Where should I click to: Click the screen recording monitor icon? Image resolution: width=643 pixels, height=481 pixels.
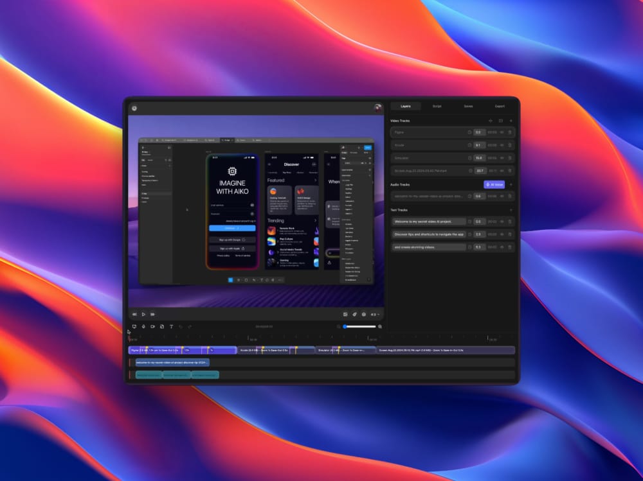tap(134, 326)
